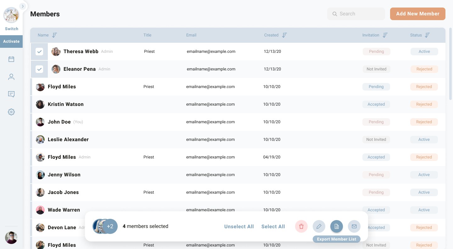Click the Eleanor Pena name
The image size is (453, 249).
[x=80, y=69]
